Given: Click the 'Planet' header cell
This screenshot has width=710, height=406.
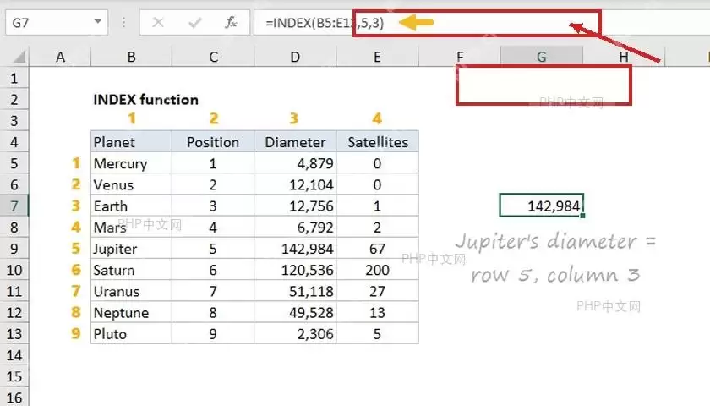Looking at the screenshot, I should point(131,142).
